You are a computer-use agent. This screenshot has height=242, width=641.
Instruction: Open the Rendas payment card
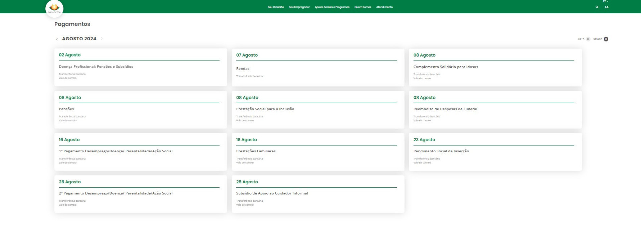(318, 67)
